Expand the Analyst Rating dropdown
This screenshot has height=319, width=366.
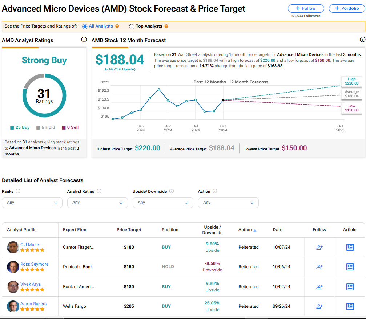(97, 203)
